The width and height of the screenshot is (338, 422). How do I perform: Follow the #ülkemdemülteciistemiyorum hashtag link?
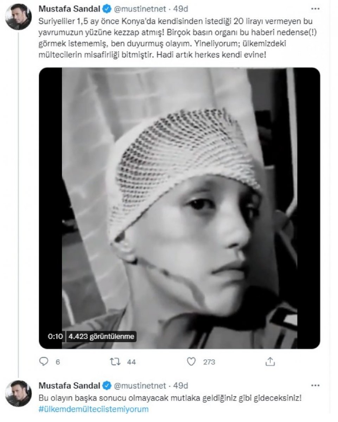pyautogui.click(x=94, y=409)
